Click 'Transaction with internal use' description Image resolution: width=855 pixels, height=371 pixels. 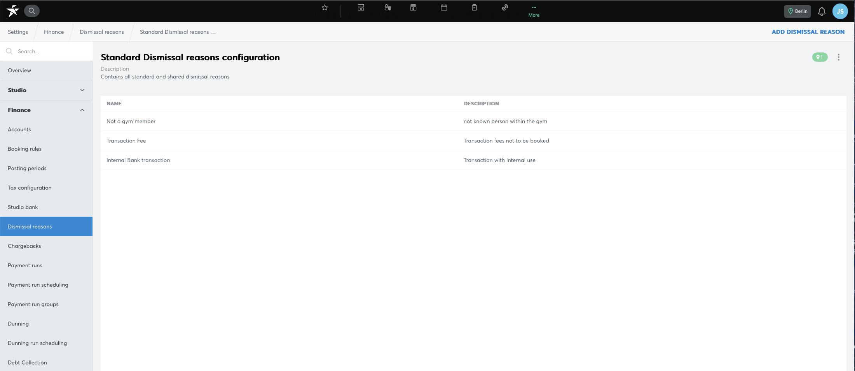point(499,160)
